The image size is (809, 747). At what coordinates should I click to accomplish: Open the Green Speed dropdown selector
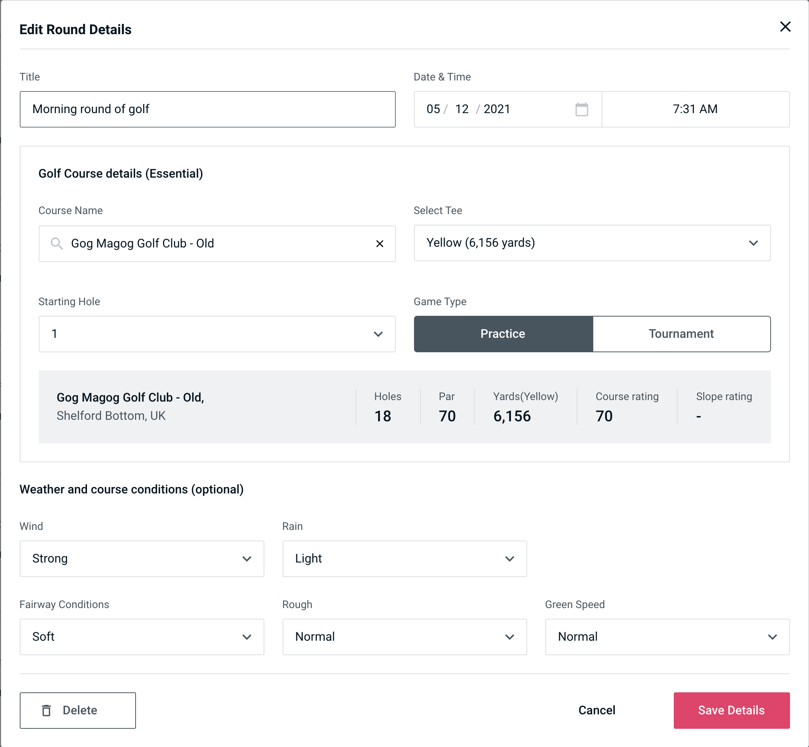pyautogui.click(x=667, y=637)
